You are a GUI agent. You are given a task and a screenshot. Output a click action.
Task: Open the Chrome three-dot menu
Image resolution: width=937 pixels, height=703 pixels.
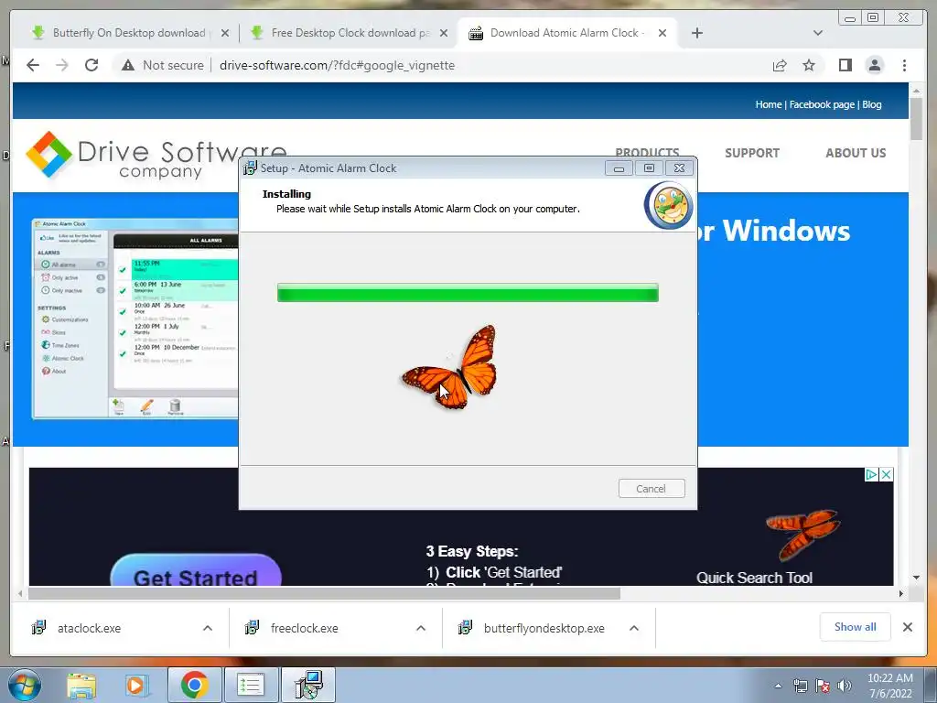click(x=904, y=65)
